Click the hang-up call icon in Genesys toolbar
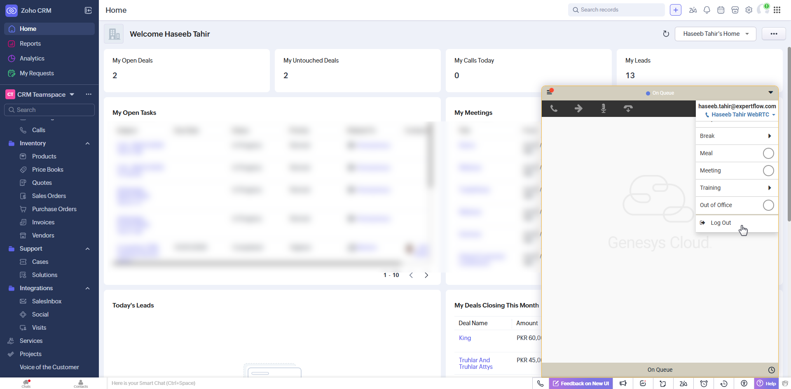Image resolution: width=791 pixels, height=389 pixels. pos(628,109)
